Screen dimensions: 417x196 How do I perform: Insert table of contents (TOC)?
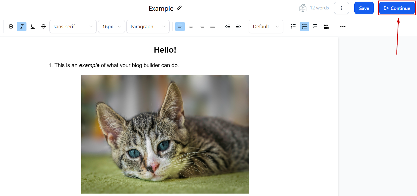tap(326, 26)
